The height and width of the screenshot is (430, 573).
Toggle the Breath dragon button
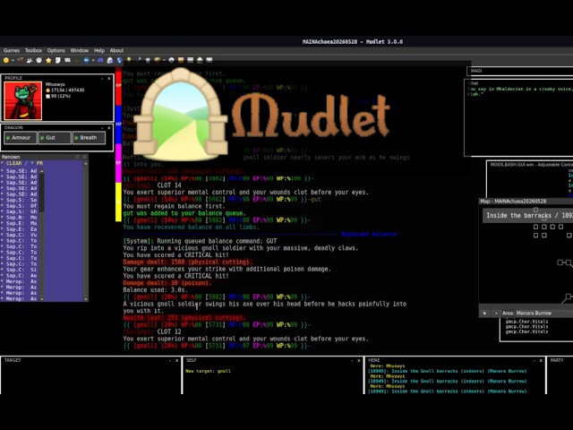[89, 138]
